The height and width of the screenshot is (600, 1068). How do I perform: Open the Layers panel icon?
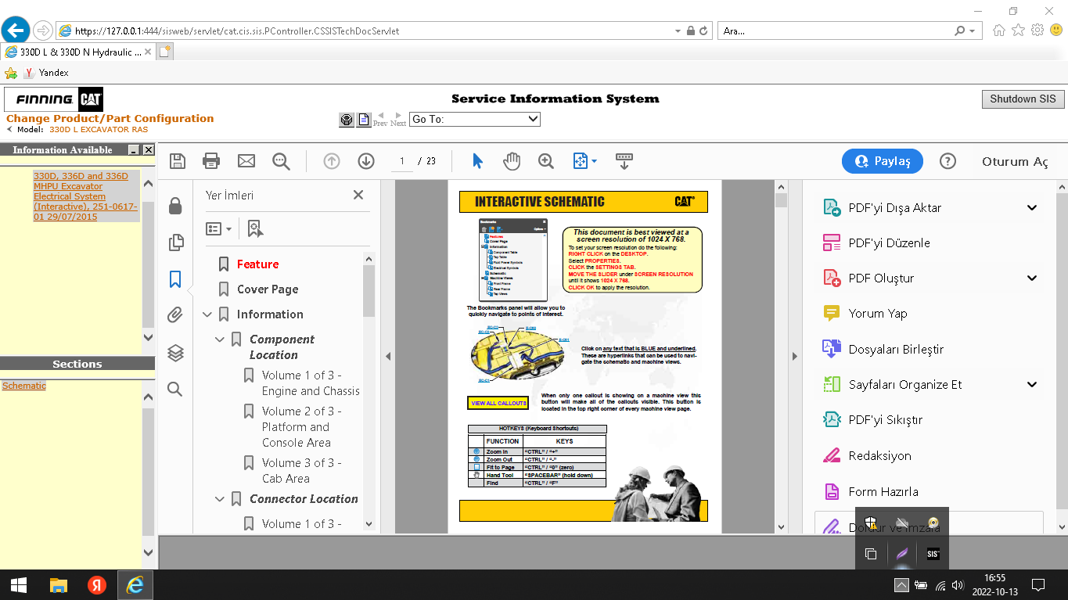click(x=175, y=353)
